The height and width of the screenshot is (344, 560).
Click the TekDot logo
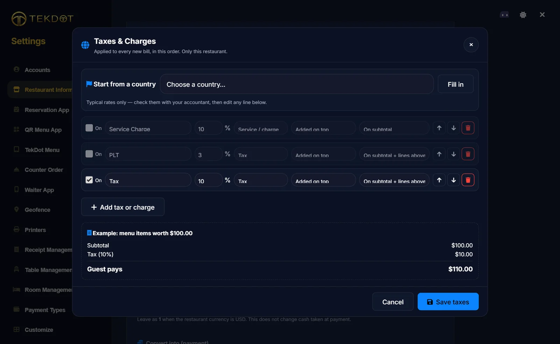(42, 19)
